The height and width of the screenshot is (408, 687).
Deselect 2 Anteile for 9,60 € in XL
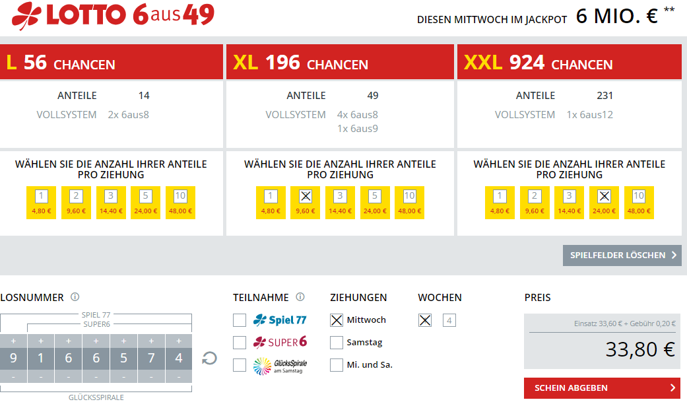[306, 203]
